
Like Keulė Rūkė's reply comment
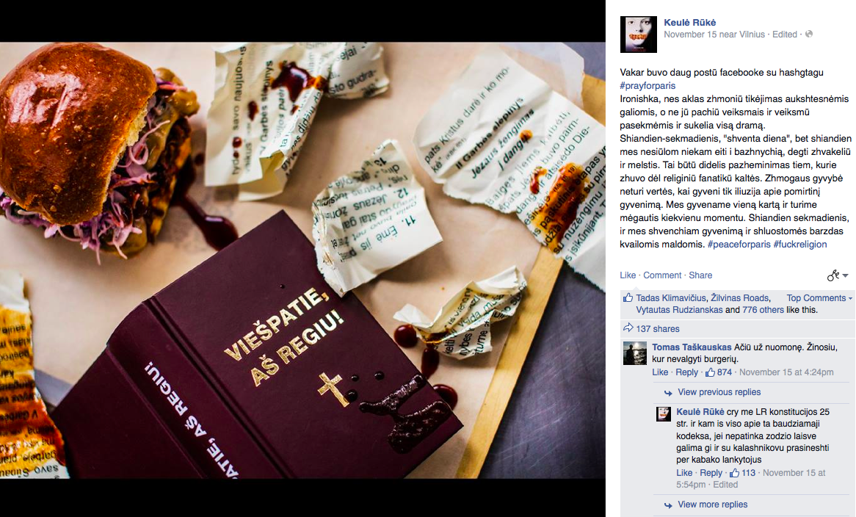coord(684,473)
